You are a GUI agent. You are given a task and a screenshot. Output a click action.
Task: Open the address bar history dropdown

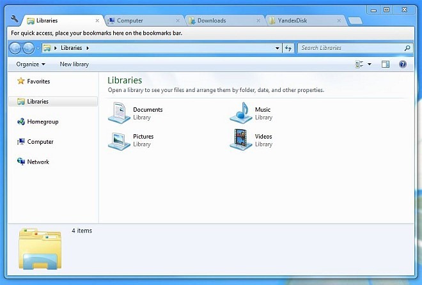(277, 49)
